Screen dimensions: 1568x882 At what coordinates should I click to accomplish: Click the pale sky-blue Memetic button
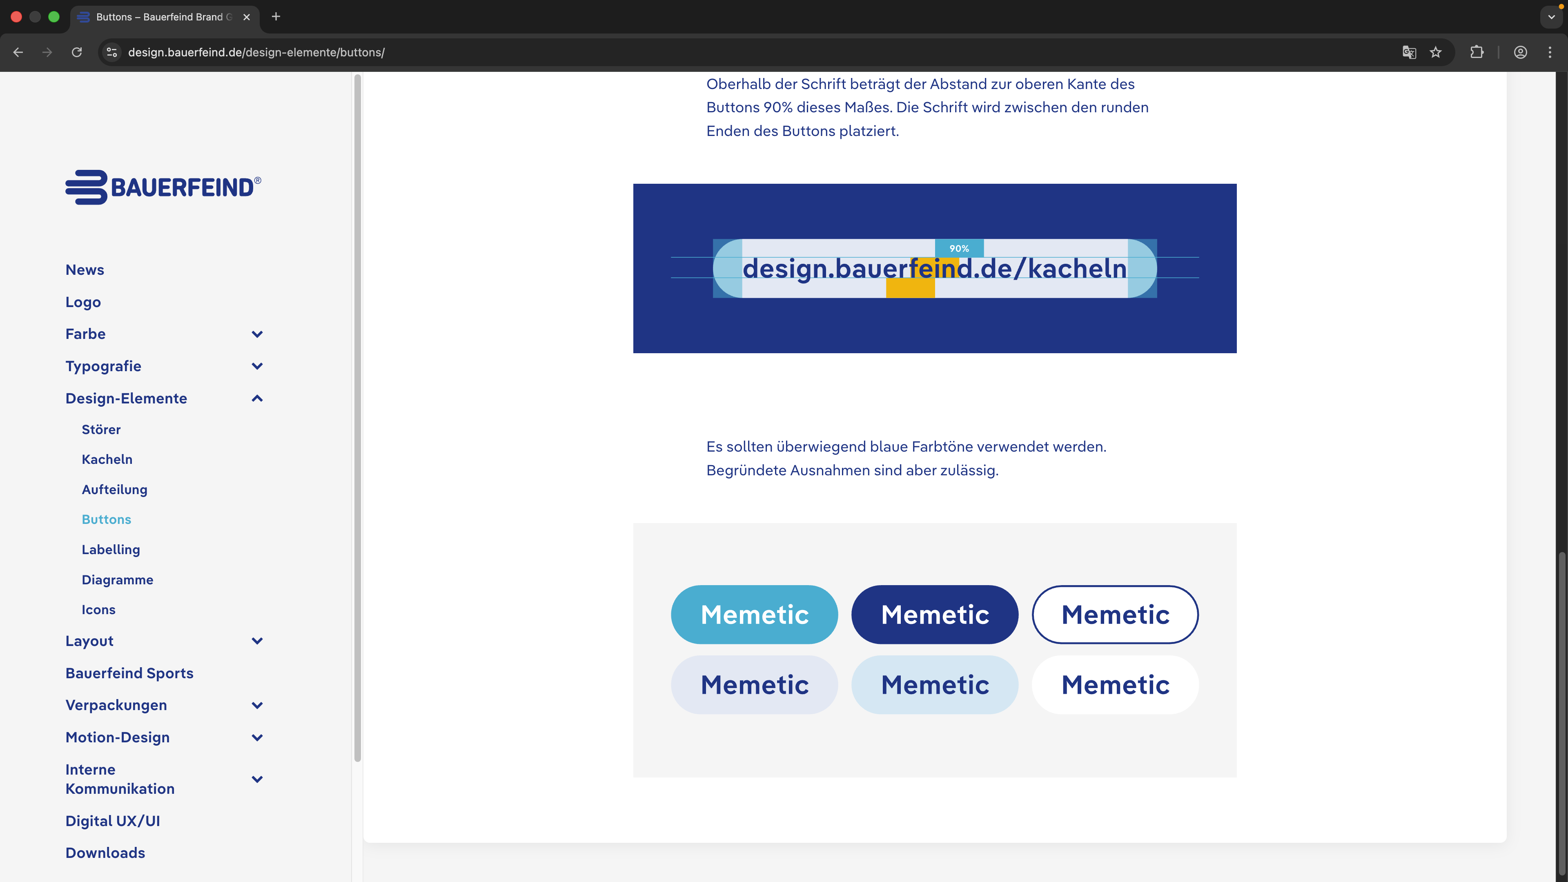pos(935,685)
